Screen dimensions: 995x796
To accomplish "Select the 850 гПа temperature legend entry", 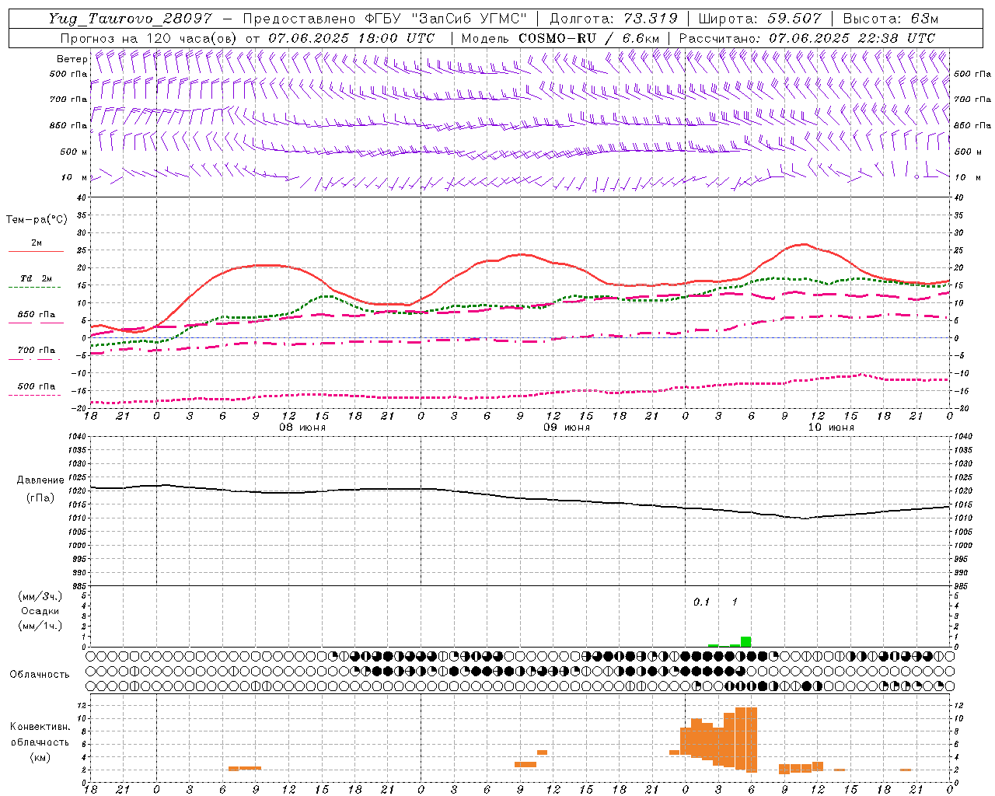I will coord(37,315).
